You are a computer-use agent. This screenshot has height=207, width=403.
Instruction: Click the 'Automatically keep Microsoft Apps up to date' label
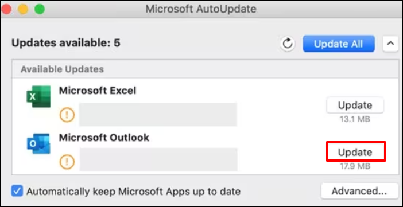tap(134, 192)
